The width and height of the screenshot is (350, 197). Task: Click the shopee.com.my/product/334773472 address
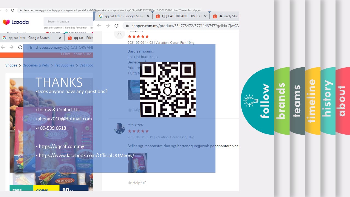185,26
